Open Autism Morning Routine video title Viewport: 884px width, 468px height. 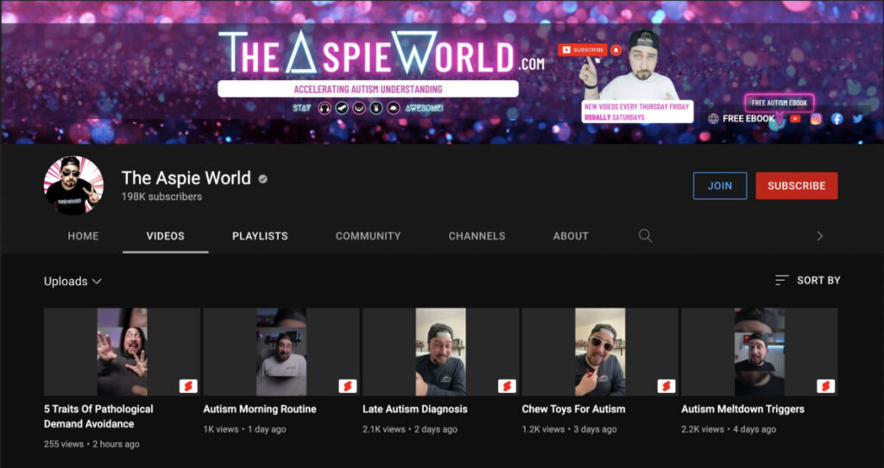tap(260, 409)
